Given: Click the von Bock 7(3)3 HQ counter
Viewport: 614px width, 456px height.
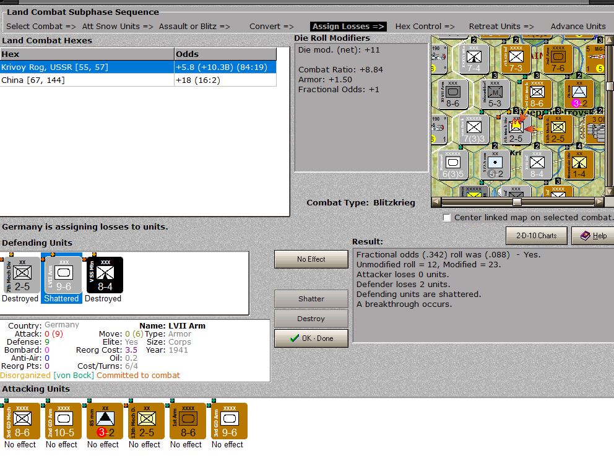Looking at the screenshot, I should 473,131.
